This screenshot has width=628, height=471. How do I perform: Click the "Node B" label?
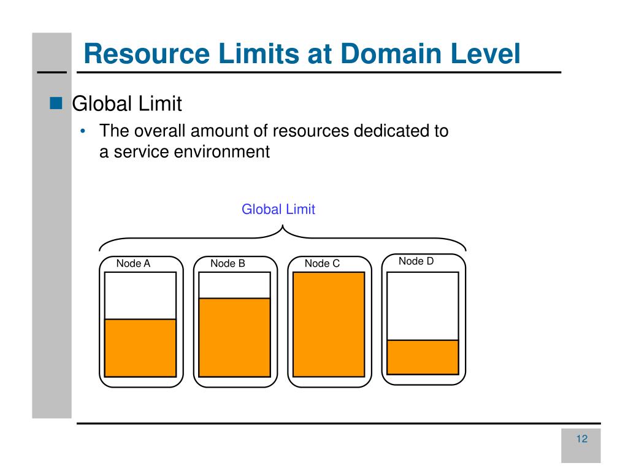(x=228, y=264)
